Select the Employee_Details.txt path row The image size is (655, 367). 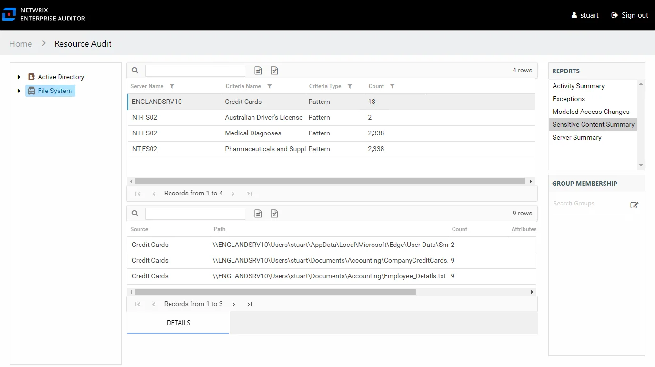click(331, 276)
